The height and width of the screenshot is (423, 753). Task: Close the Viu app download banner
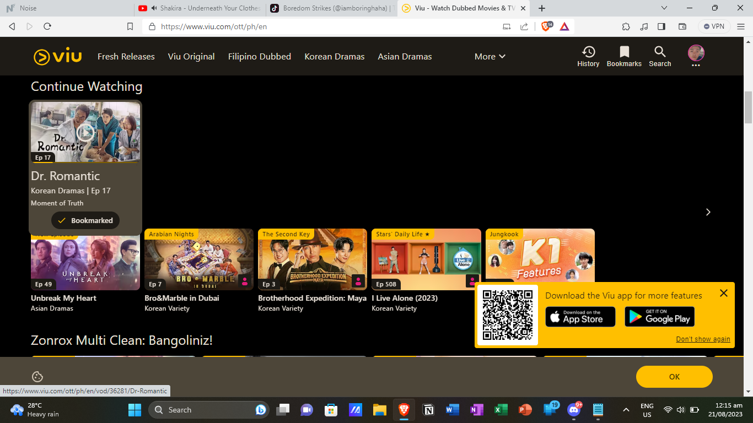click(x=724, y=293)
